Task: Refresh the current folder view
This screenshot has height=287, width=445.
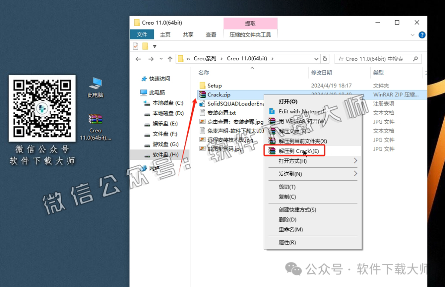Action: click(325, 59)
